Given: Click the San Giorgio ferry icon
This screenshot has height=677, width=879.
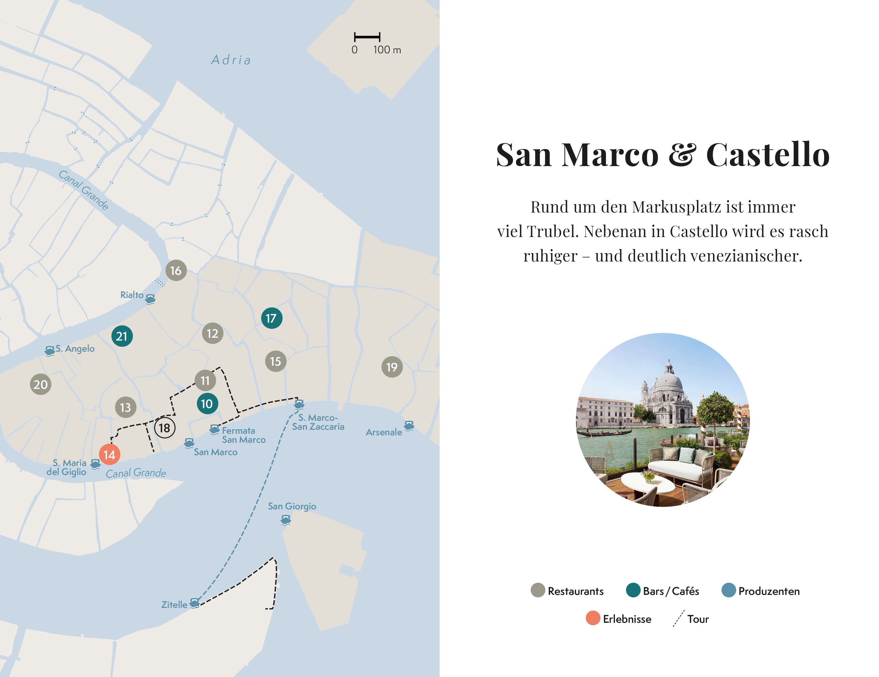Looking at the screenshot, I should [286, 520].
